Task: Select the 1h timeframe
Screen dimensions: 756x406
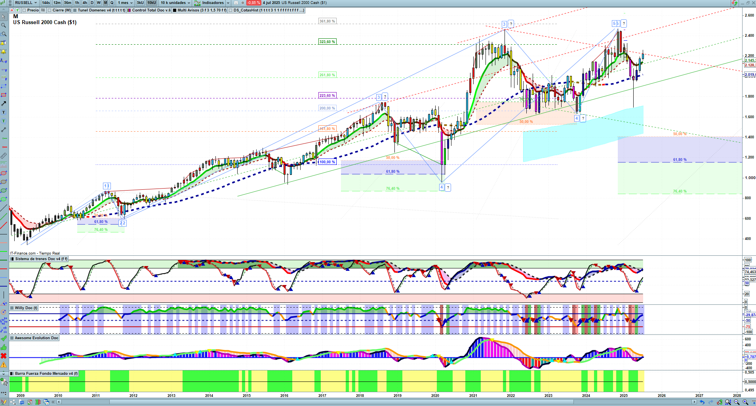Action: tap(77, 3)
